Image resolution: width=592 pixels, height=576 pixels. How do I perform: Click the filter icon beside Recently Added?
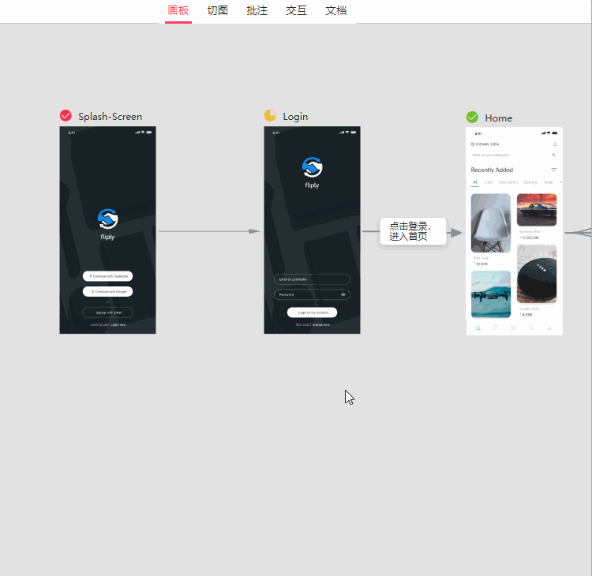(x=554, y=170)
